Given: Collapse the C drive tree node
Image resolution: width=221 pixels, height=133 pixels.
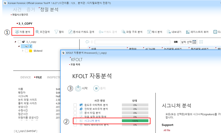Looking at the screenshot, I should pyautogui.click(x=19, y=46).
